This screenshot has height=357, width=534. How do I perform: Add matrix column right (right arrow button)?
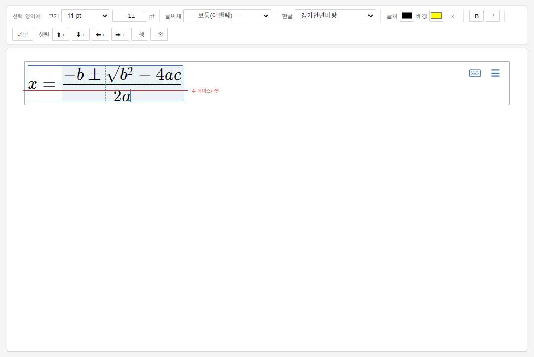pyautogui.click(x=120, y=34)
